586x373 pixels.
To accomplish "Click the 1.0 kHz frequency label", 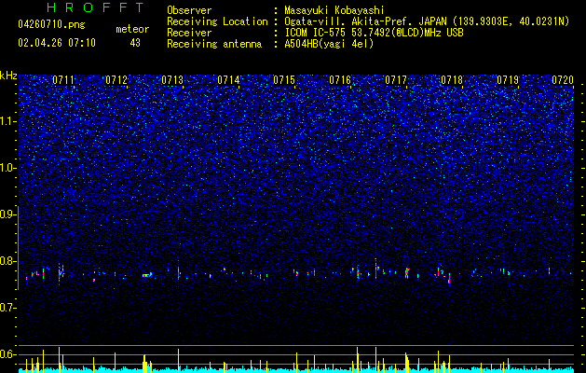I will click(8, 168).
